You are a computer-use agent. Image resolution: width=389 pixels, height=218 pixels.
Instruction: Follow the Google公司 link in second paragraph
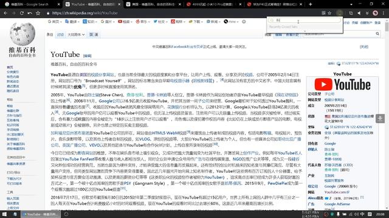(x=109, y=101)
